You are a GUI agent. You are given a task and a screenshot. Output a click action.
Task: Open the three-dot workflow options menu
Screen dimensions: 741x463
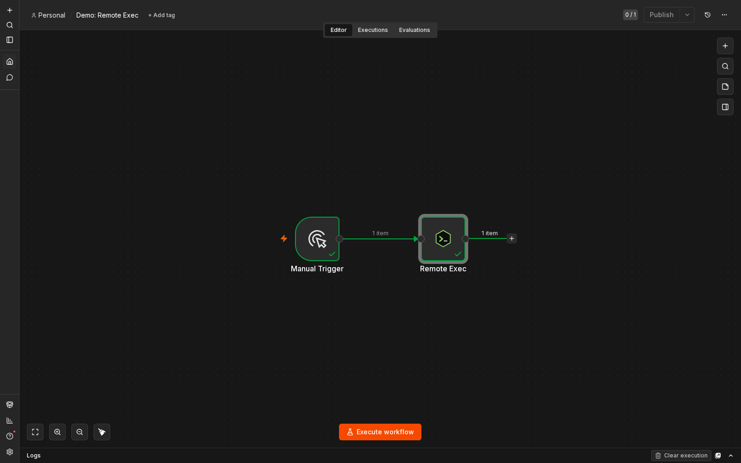coord(724,15)
